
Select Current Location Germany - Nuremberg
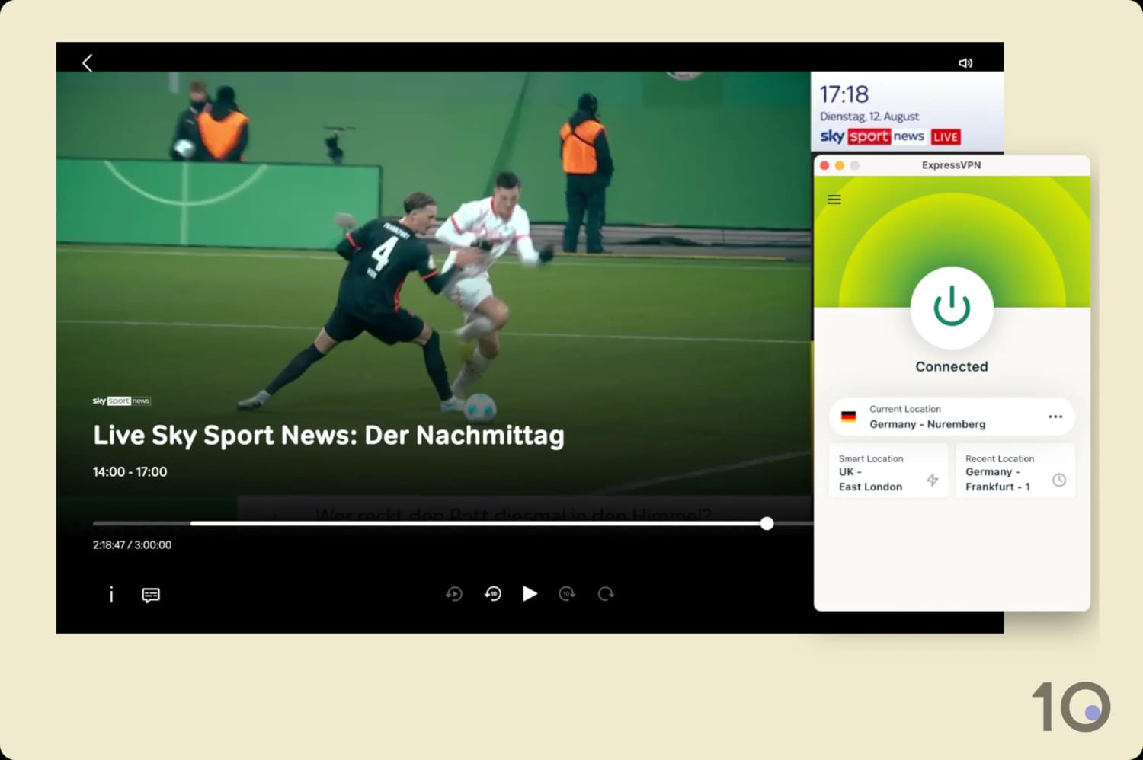[952, 417]
